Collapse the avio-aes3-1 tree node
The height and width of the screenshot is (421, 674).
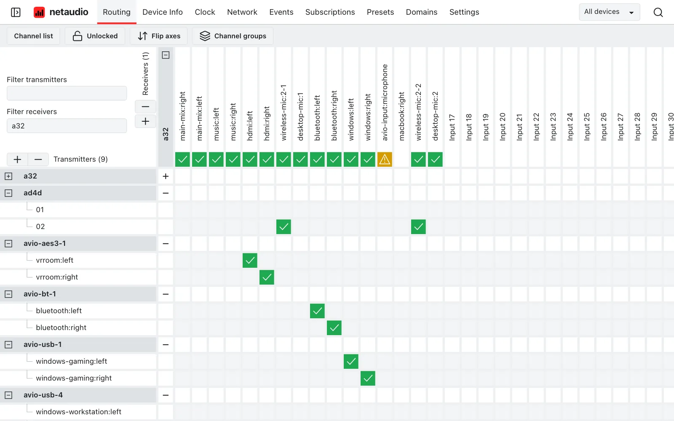pos(8,244)
